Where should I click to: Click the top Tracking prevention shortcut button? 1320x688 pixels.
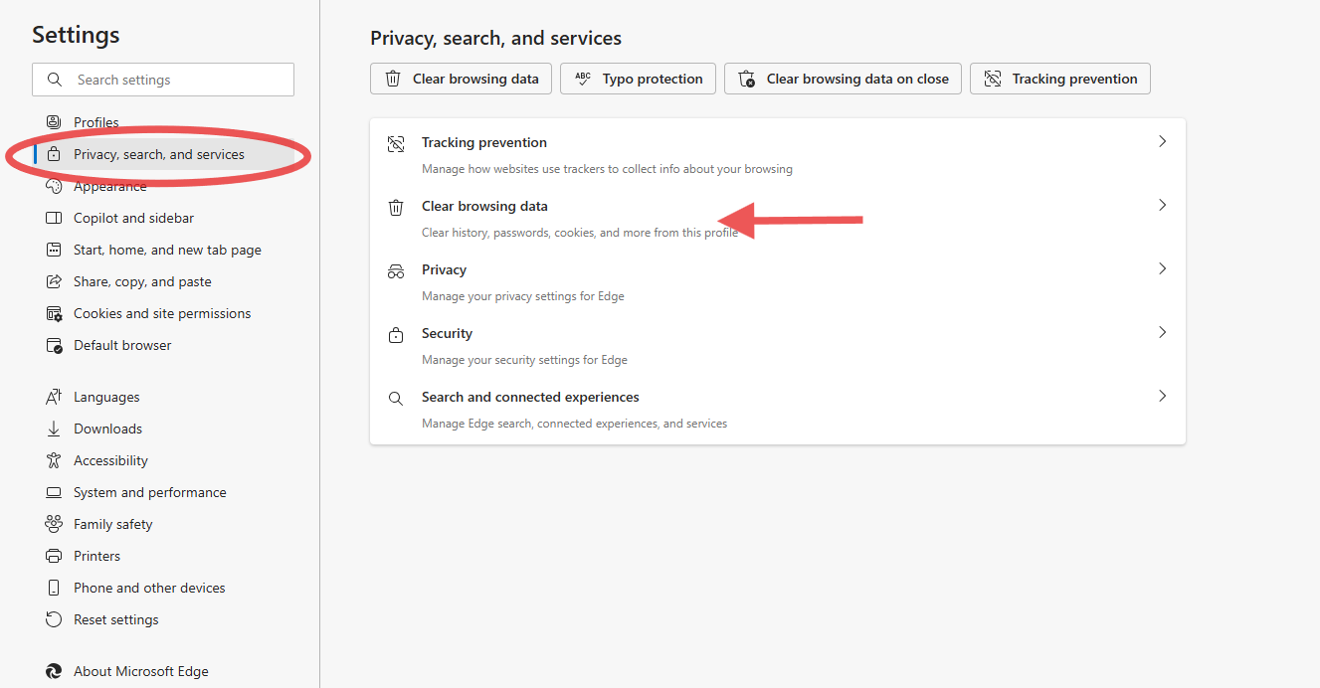click(1060, 79)
